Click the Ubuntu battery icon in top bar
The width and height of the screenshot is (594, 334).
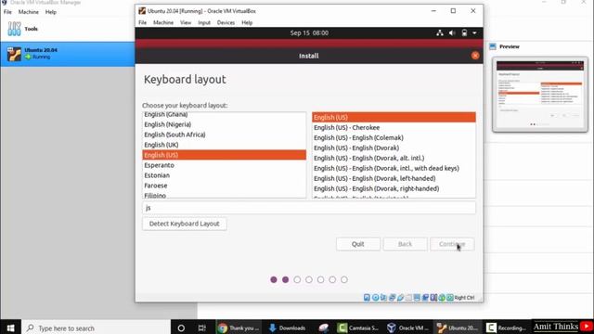pos(464,33)
